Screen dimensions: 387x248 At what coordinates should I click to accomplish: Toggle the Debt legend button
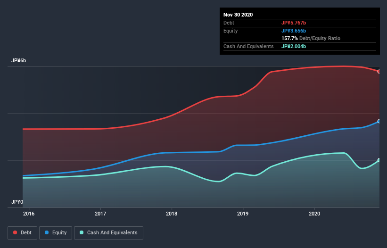click(22, 233)
